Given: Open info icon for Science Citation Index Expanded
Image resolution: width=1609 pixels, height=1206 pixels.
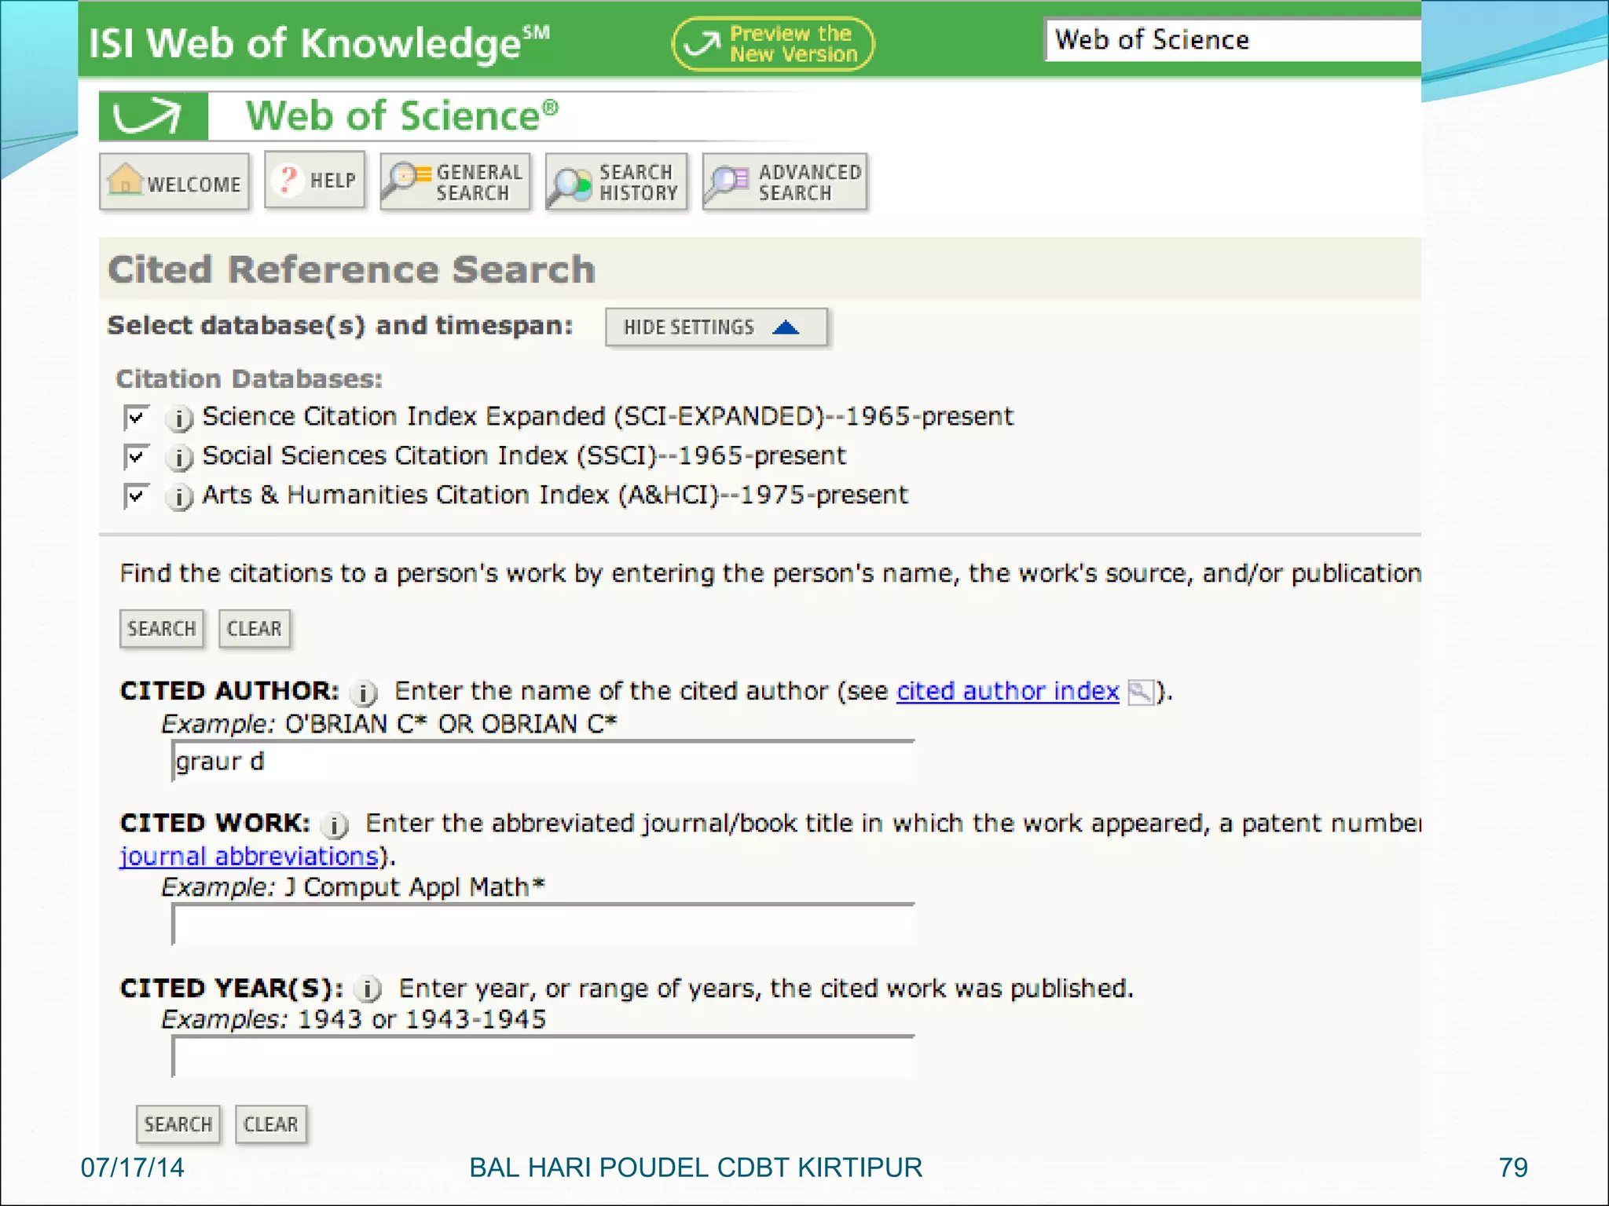Looking at the screenshot, I should coord(179,418).
